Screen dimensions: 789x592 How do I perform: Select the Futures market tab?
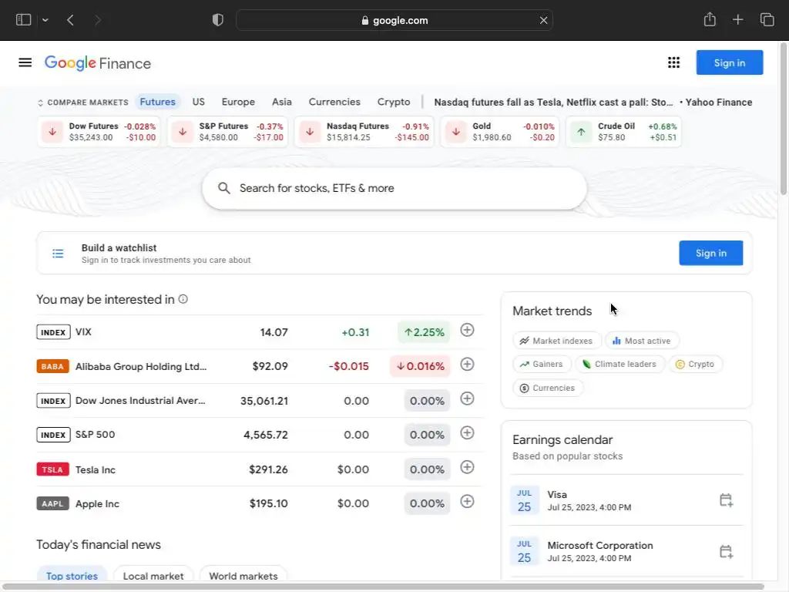(x=157, y=102)
